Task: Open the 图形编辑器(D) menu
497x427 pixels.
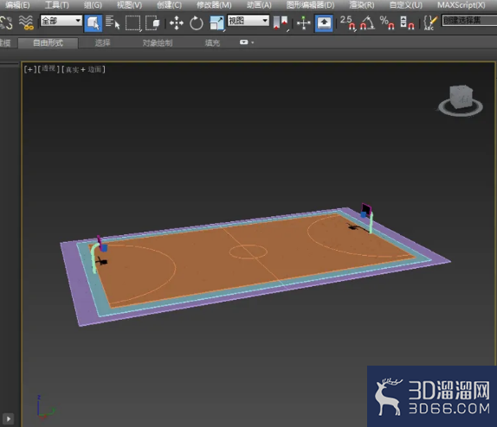Action: [x=310, y=5]
